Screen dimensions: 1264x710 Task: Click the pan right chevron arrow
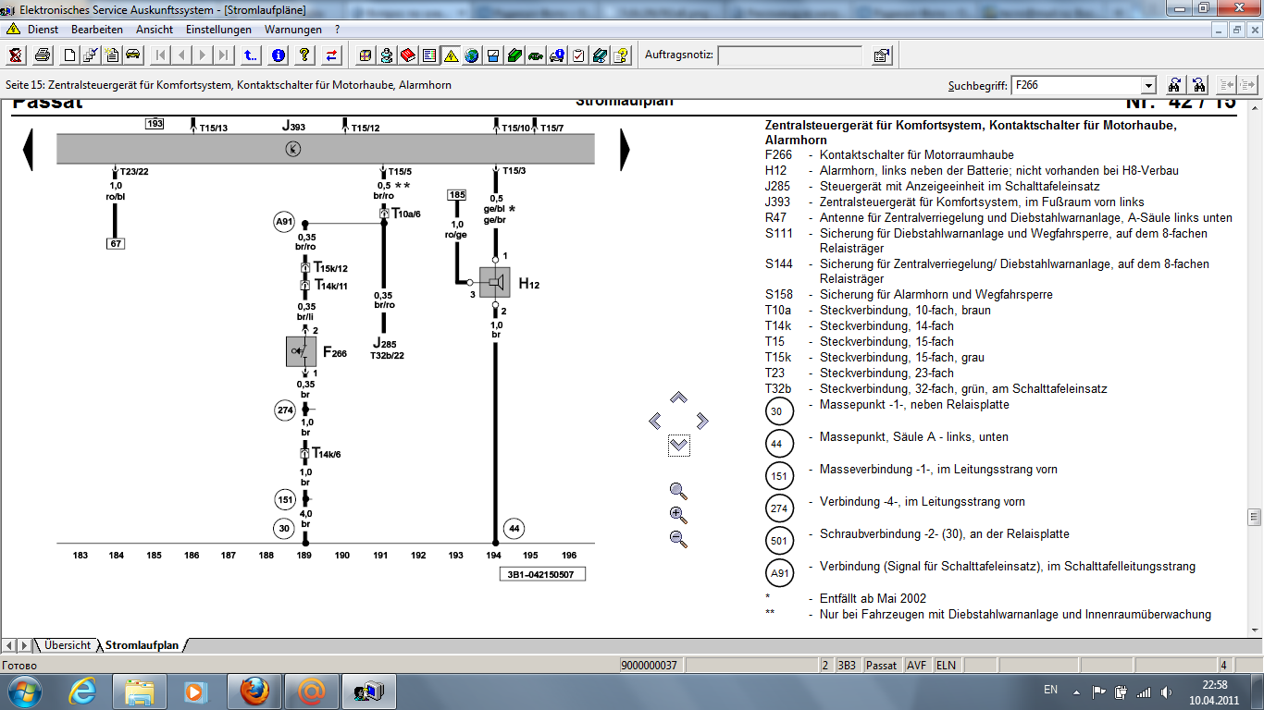point(701,422)
